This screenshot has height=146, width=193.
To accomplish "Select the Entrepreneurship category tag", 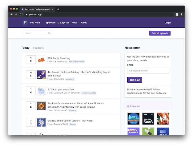I will 89,93.
